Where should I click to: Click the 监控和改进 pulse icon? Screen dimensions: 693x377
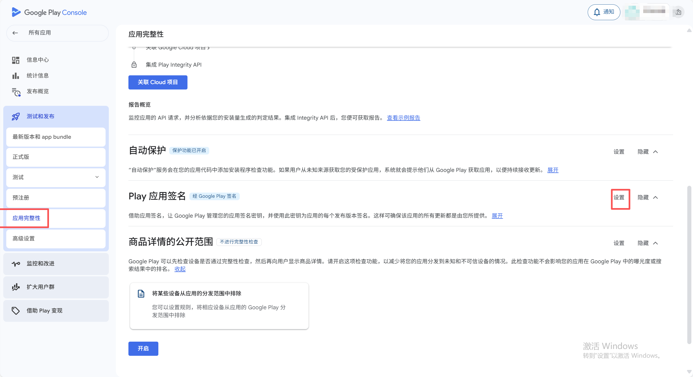coord(16,264)
